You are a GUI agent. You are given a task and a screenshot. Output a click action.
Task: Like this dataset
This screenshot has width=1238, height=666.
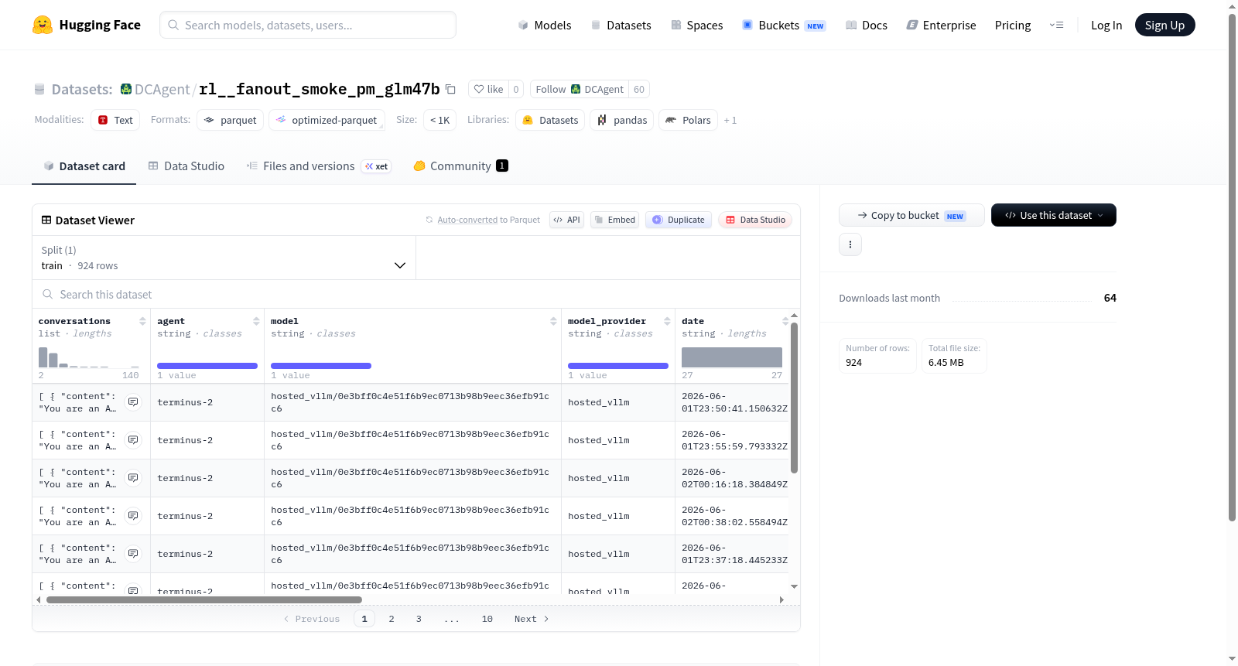488,89
